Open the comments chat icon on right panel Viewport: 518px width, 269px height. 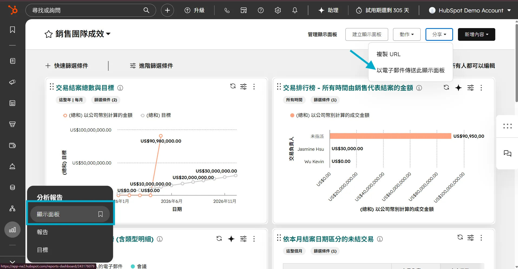pyautogui.click(x=507, y=153)
